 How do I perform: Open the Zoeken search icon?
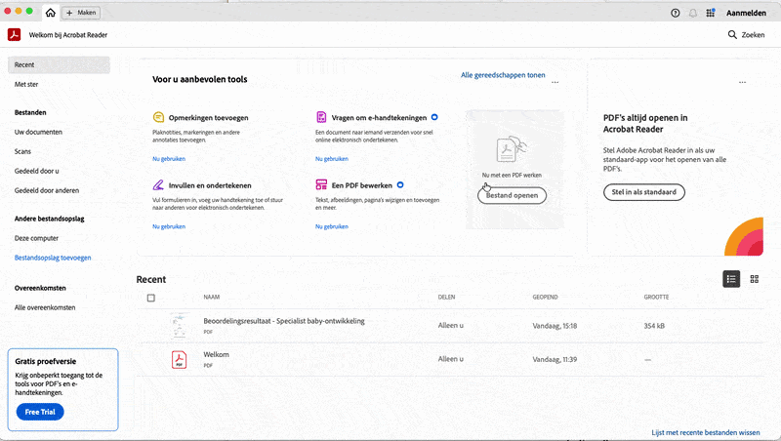pos(746,34)
